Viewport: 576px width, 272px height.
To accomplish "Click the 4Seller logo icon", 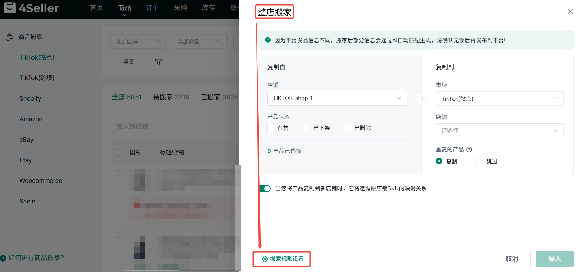I will tap(10, 7).
